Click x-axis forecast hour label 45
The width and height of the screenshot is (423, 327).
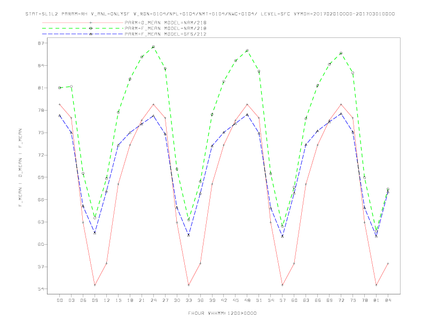coord(236,300)
